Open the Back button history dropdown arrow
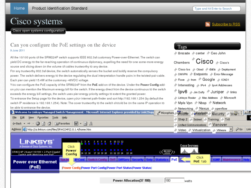 24,123
